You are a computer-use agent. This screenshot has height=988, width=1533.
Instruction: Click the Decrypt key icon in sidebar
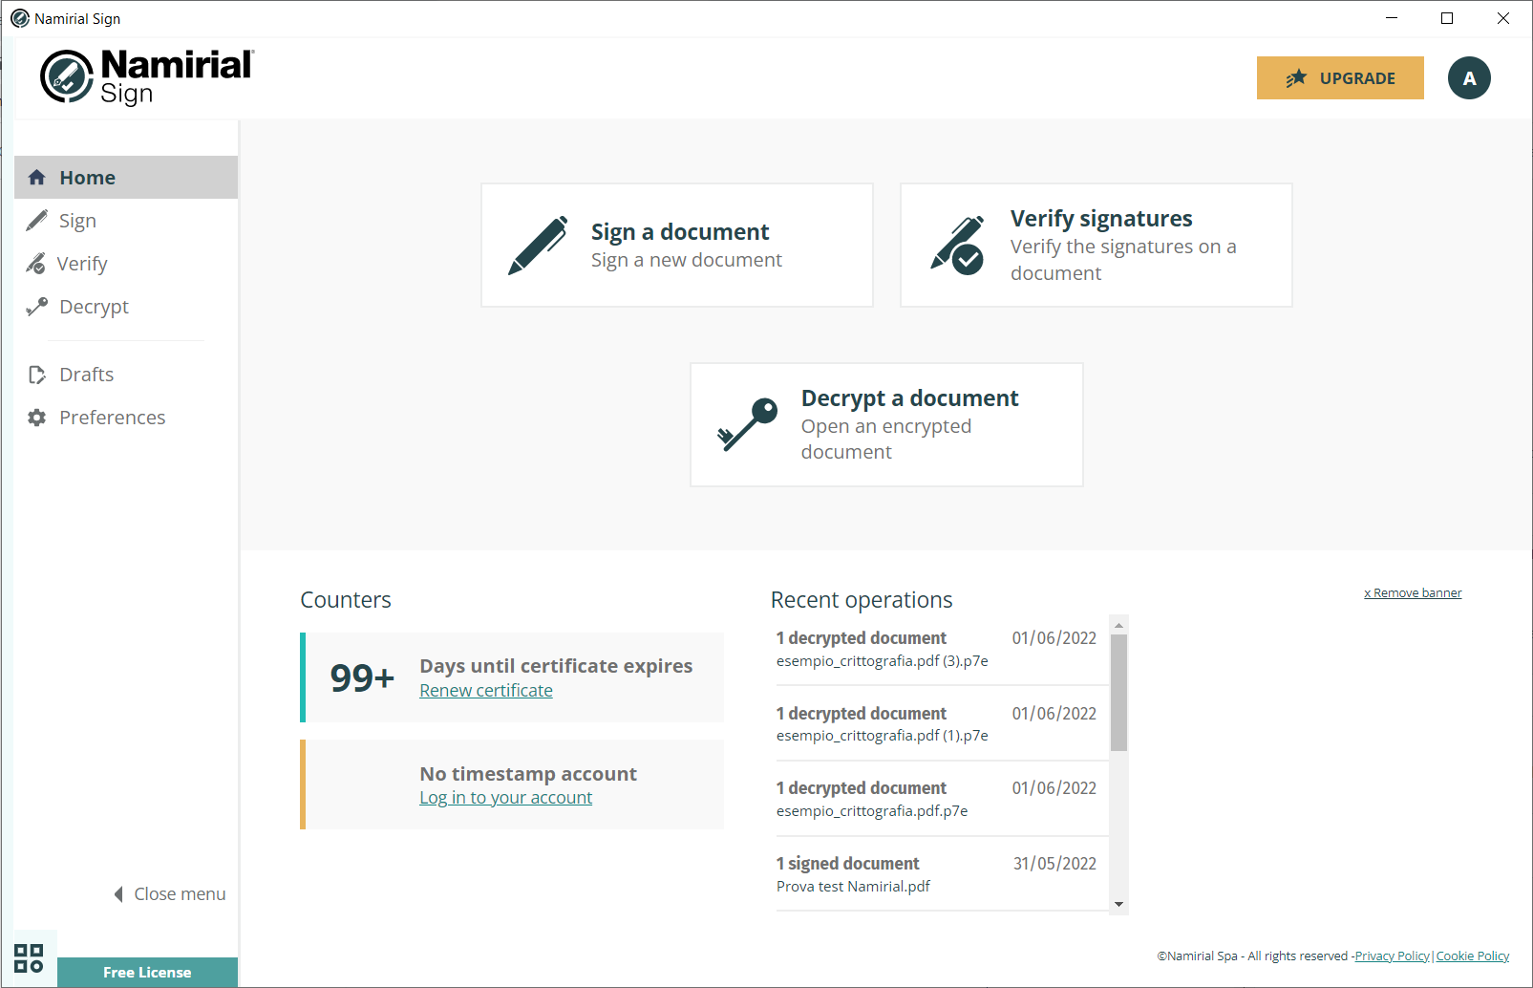pyautogui.click(x=36, y=307)
